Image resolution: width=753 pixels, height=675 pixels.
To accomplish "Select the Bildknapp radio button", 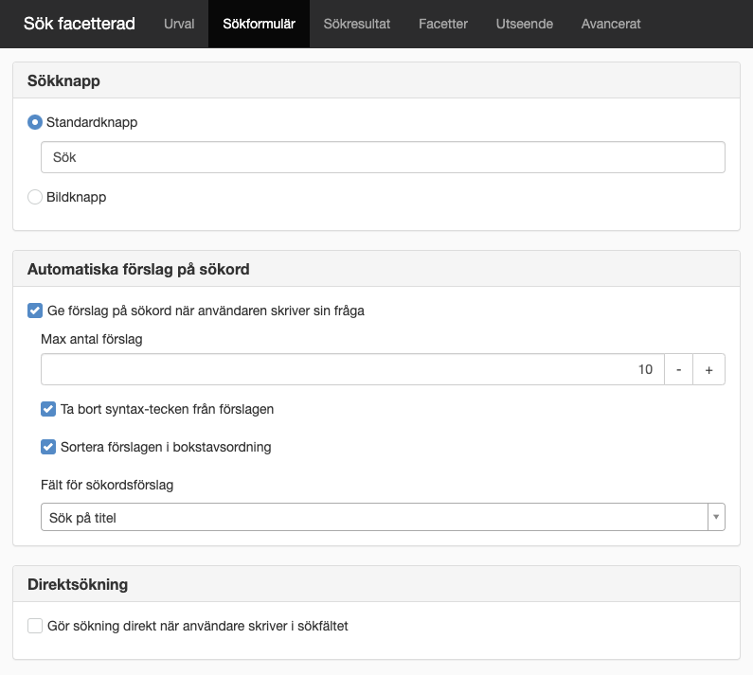I will coord(35,197).
